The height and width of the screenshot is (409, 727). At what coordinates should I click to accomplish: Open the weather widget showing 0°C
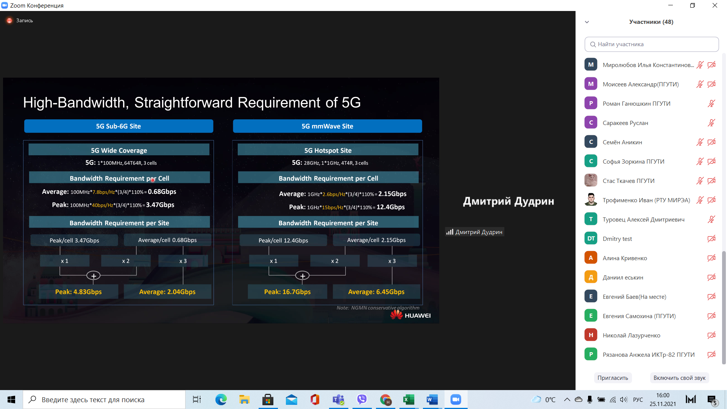click(543, 400)
